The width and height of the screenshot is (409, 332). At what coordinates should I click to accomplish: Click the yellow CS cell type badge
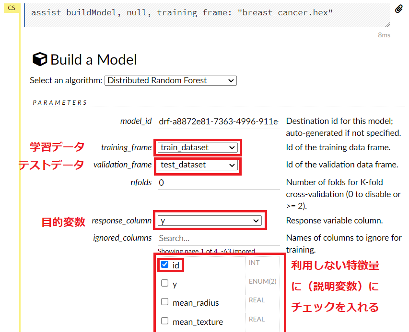[12, 8]
